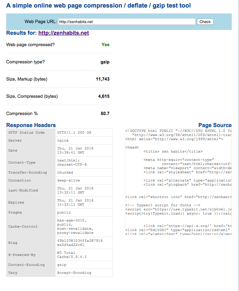Click the W3 Total Cache value cell
239x291 pixels.
click(72, 255)
